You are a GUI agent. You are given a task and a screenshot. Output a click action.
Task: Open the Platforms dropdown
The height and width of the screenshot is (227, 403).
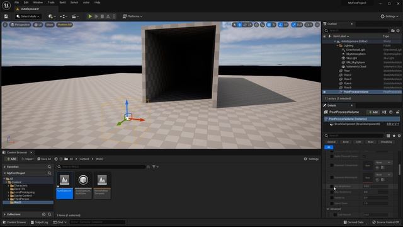(x=132, y=16)
